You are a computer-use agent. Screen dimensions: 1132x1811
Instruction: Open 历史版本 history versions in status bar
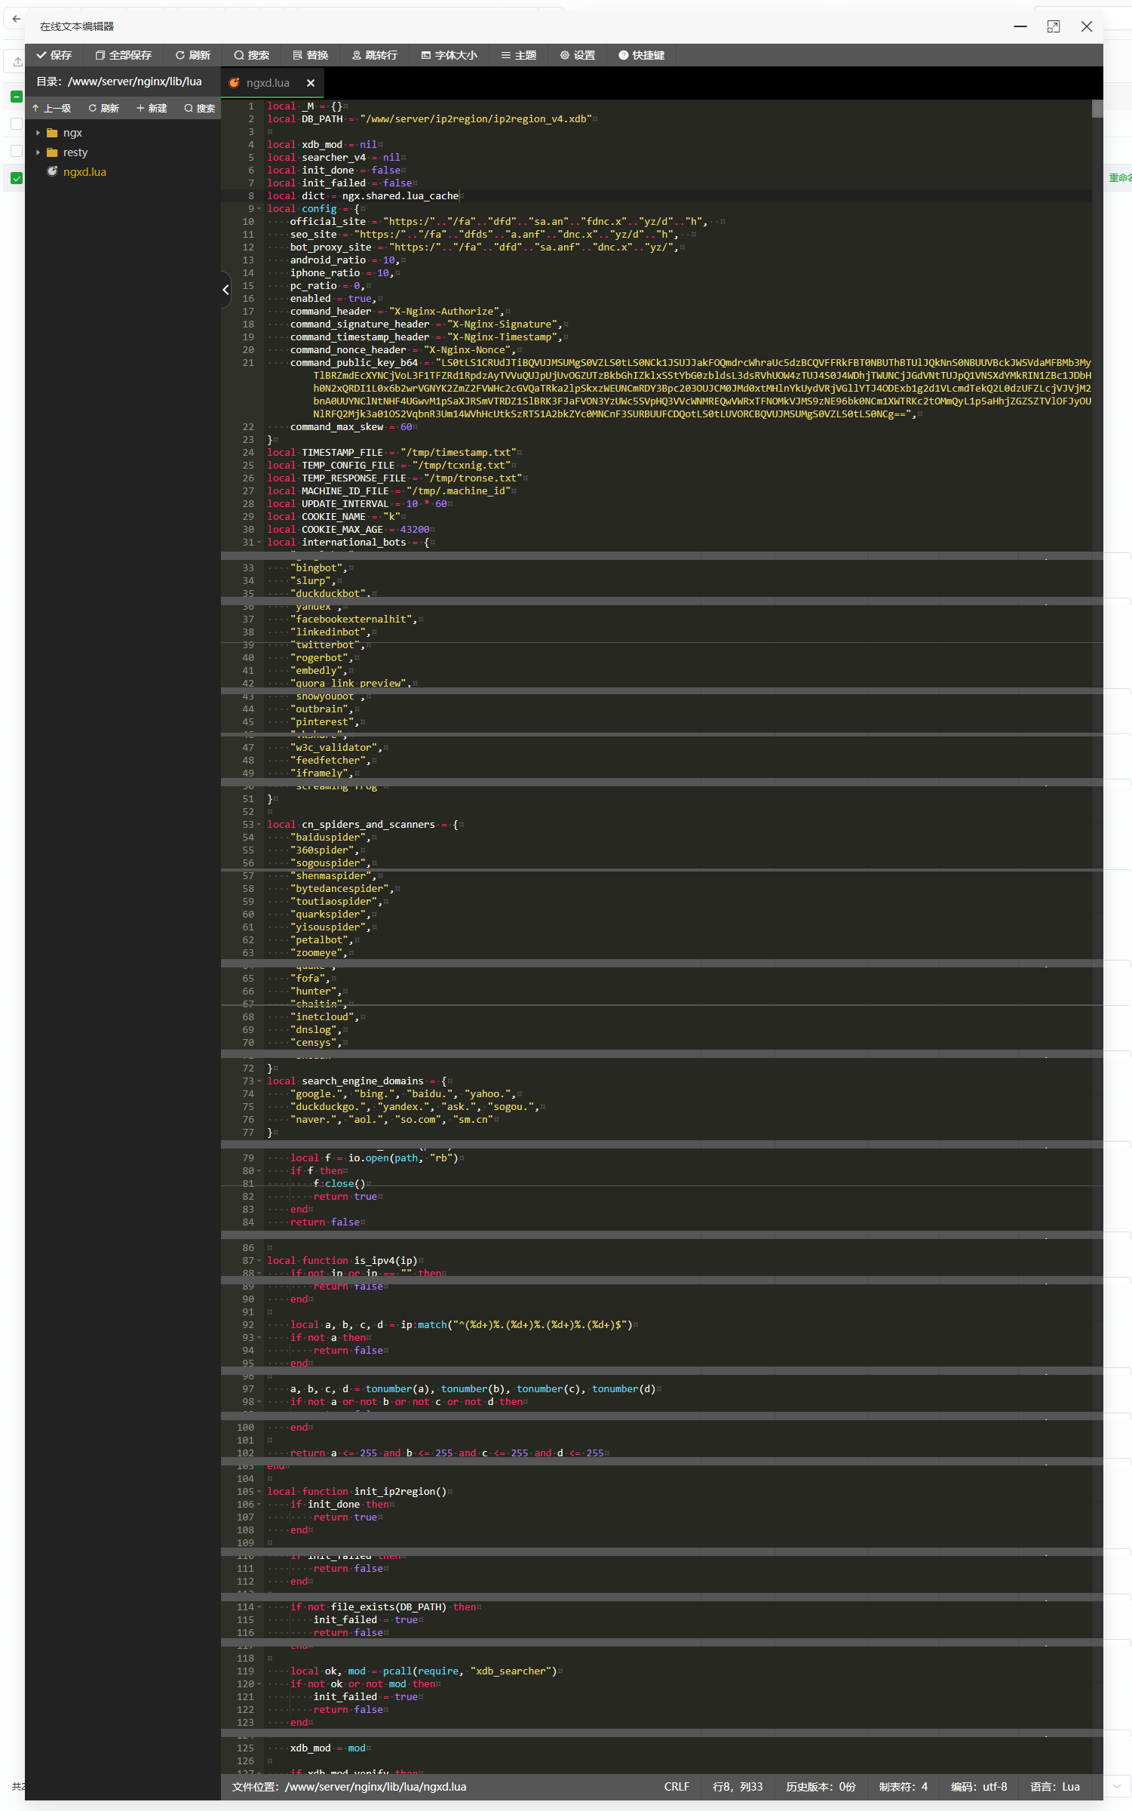(821, 1787)
